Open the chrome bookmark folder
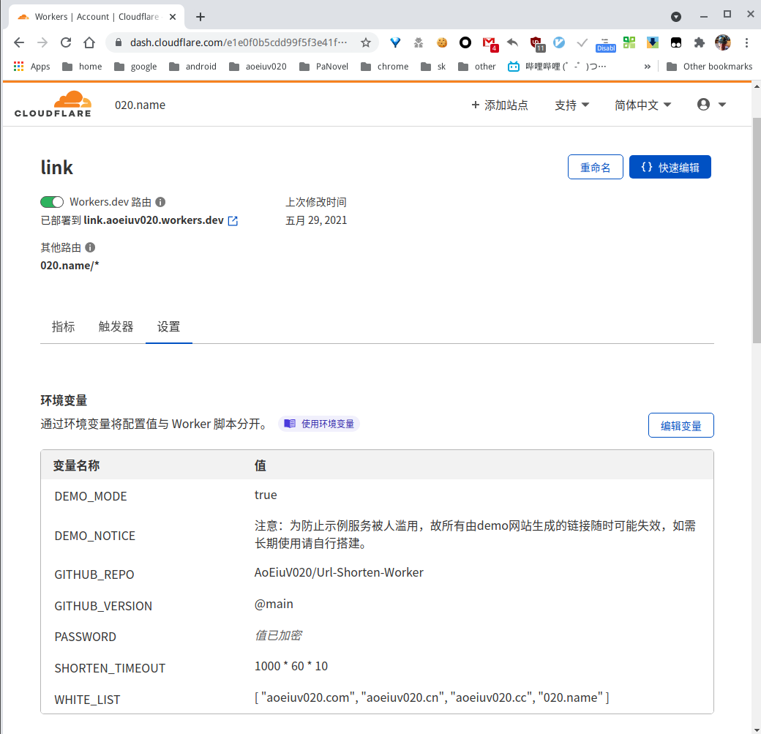The image size is (761, 734). click(384, 67)
